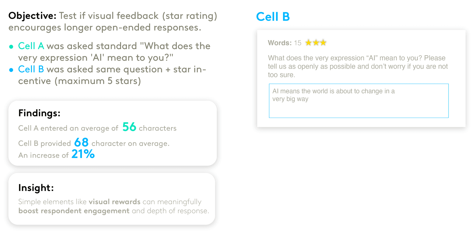Click the Words: 15 counter label
This screenshot has width=476, height=236.
coord(284,43)
